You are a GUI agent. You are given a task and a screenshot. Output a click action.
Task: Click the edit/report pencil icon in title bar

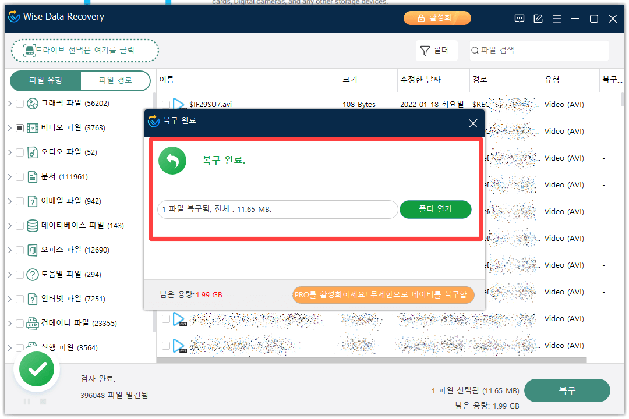(538, 18)
